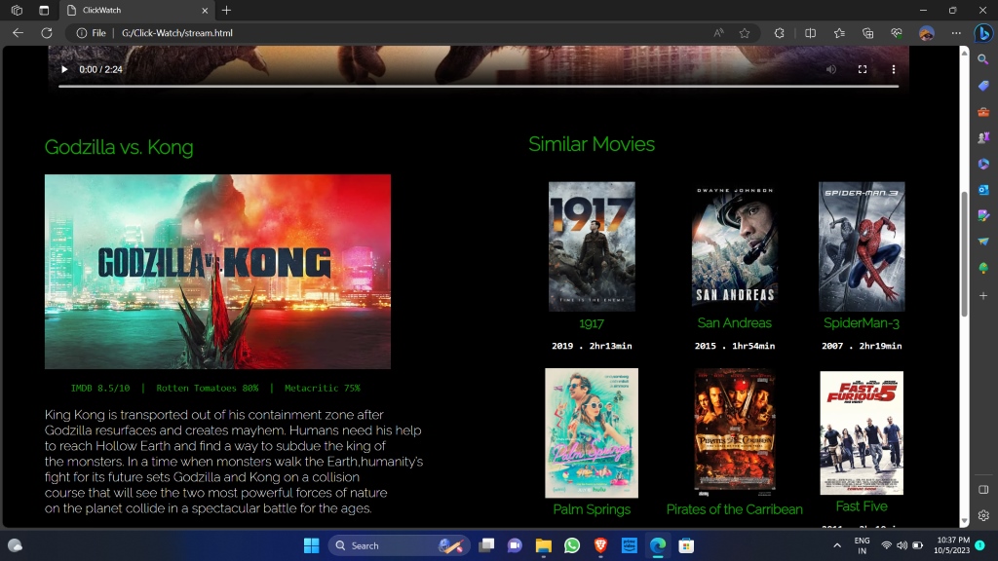The image size is (998, 561).
Task: Click "2007 . 2hr19min" text under SpiderMan-3
Action: coord(862,346)
